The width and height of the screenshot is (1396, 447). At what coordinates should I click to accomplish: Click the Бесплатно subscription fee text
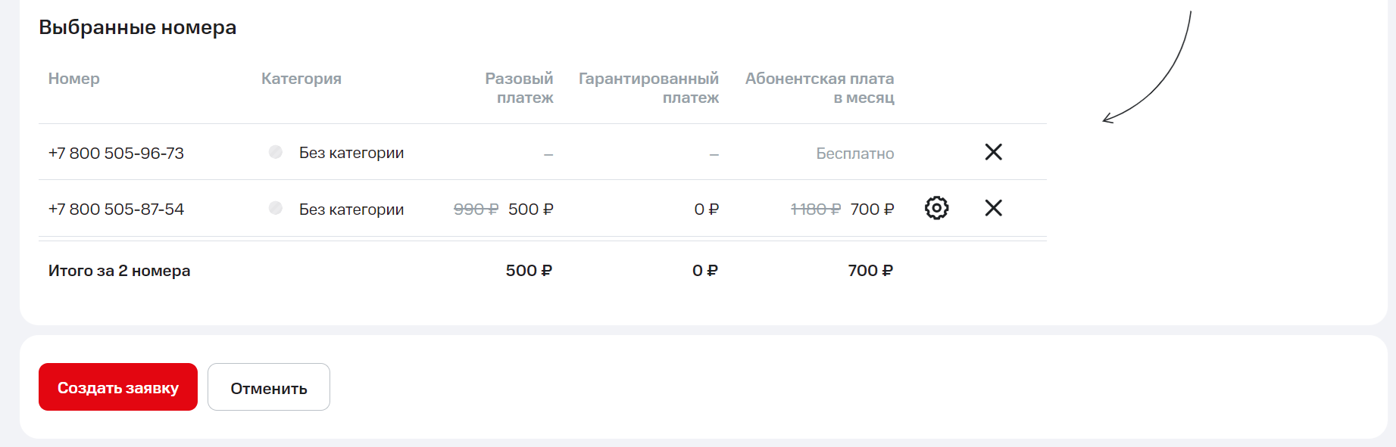tap(854, 154)
